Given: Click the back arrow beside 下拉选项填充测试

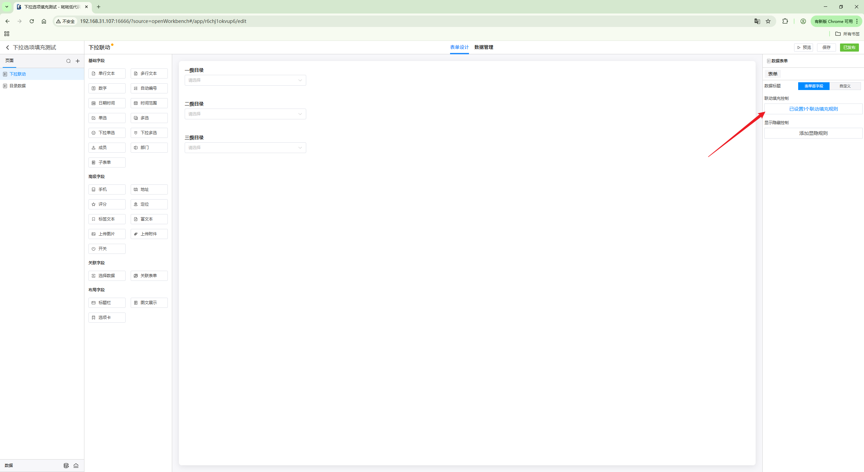Looking at the screenshot, I should tap(7, 48).
